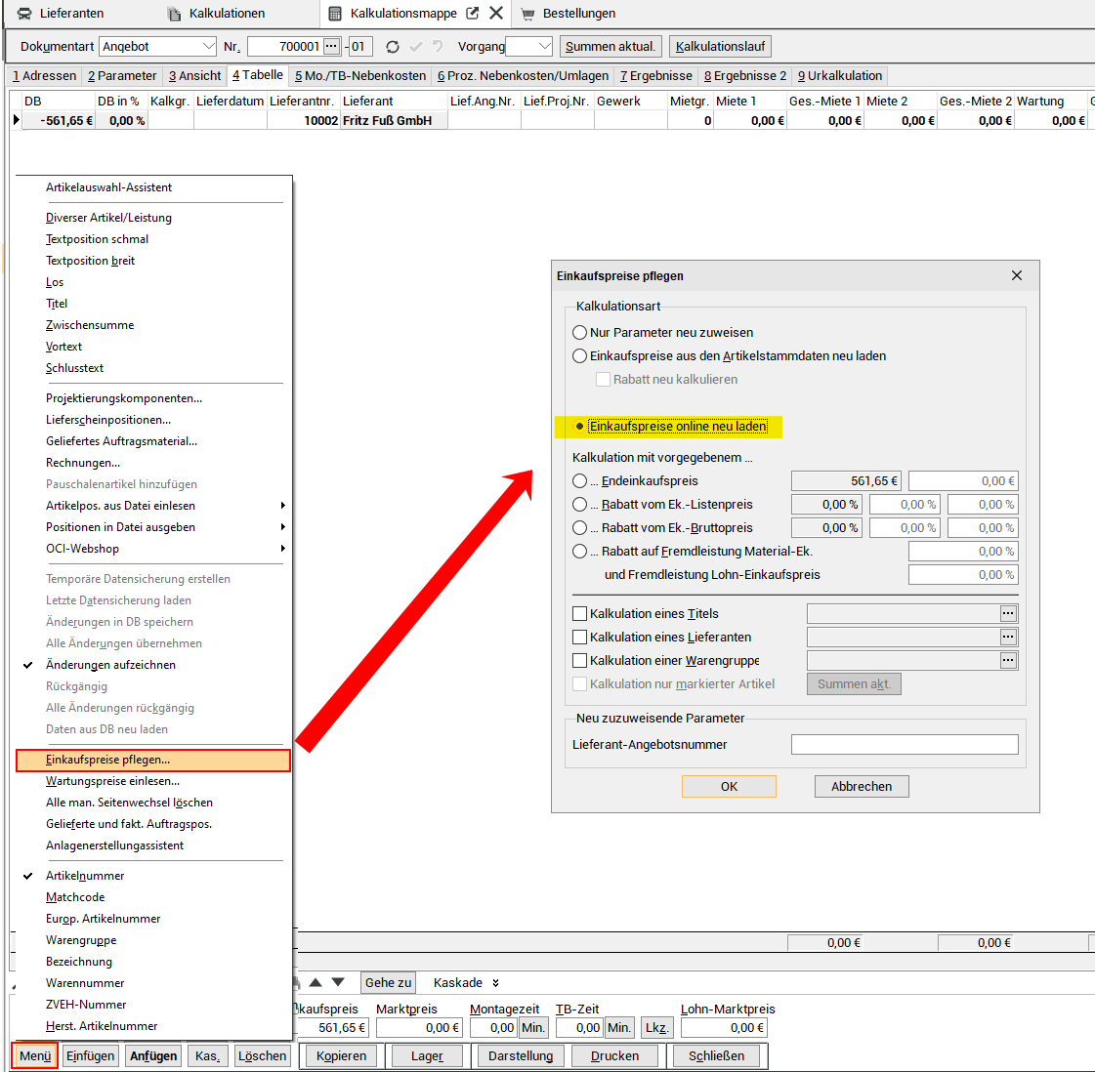Move position down with the down arrow

click(x=338, y=982)
